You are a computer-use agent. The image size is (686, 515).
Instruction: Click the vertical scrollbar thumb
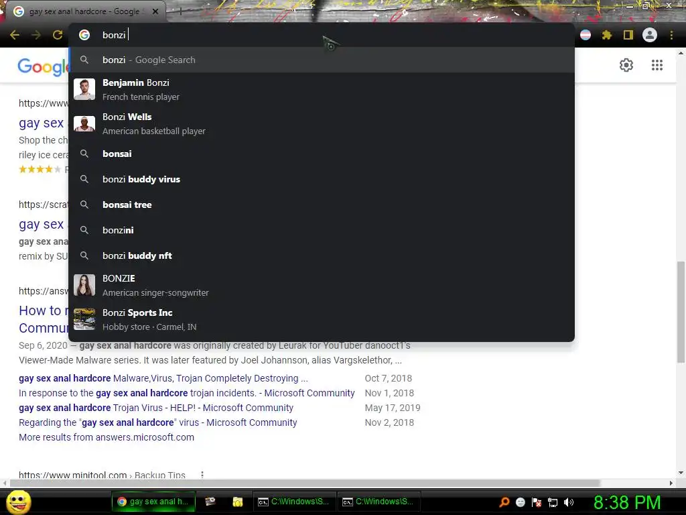[681, 312]
